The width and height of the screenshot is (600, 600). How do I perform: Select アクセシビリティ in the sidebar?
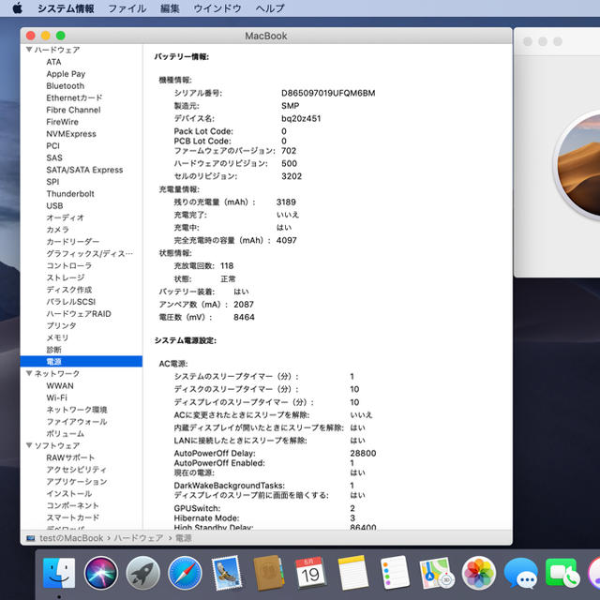tap(77, 470)
